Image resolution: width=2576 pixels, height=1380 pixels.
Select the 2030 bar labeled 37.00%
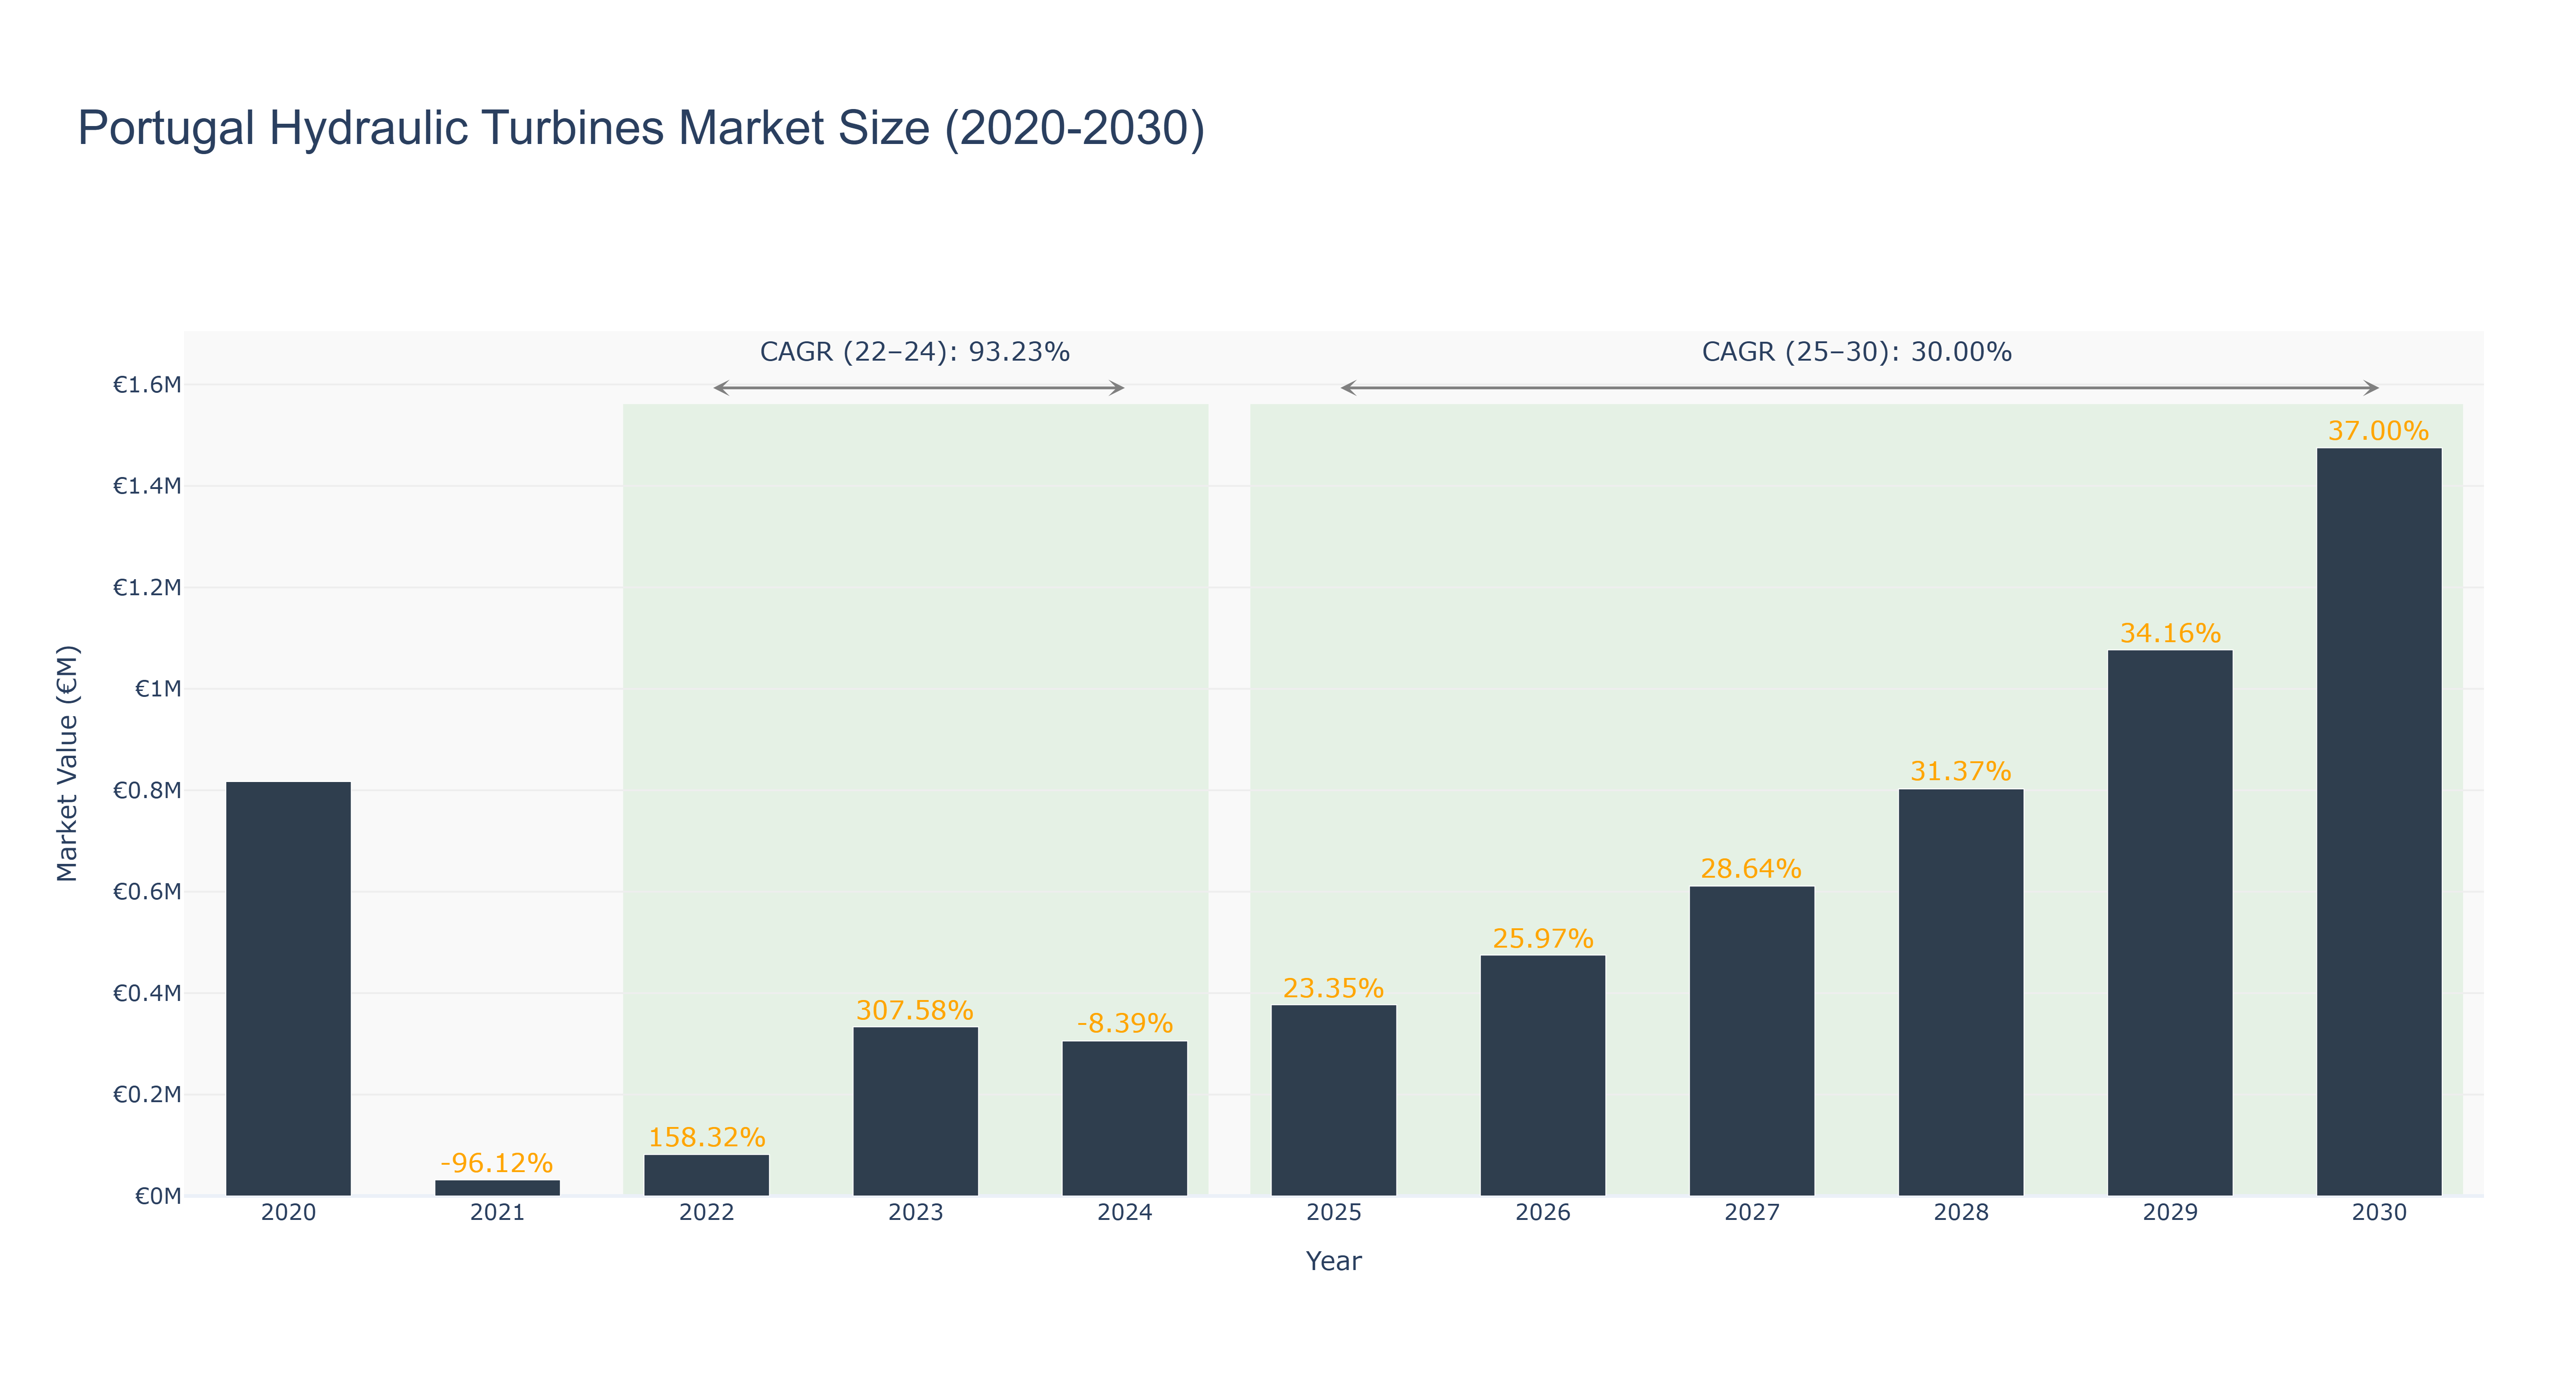click(x=2379, y=821)
